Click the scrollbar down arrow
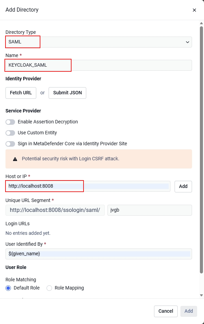 [x=201, y=295]
